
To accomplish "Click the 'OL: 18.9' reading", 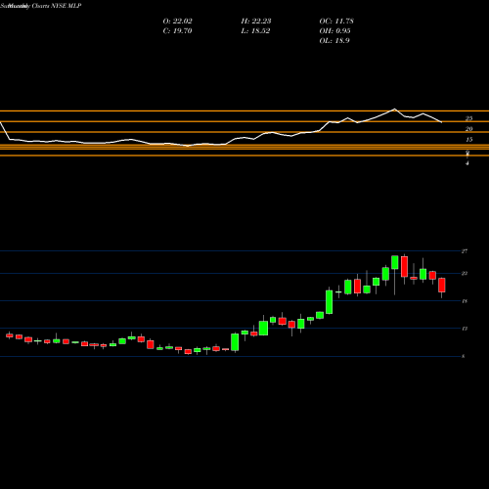I will pos(334,41).
